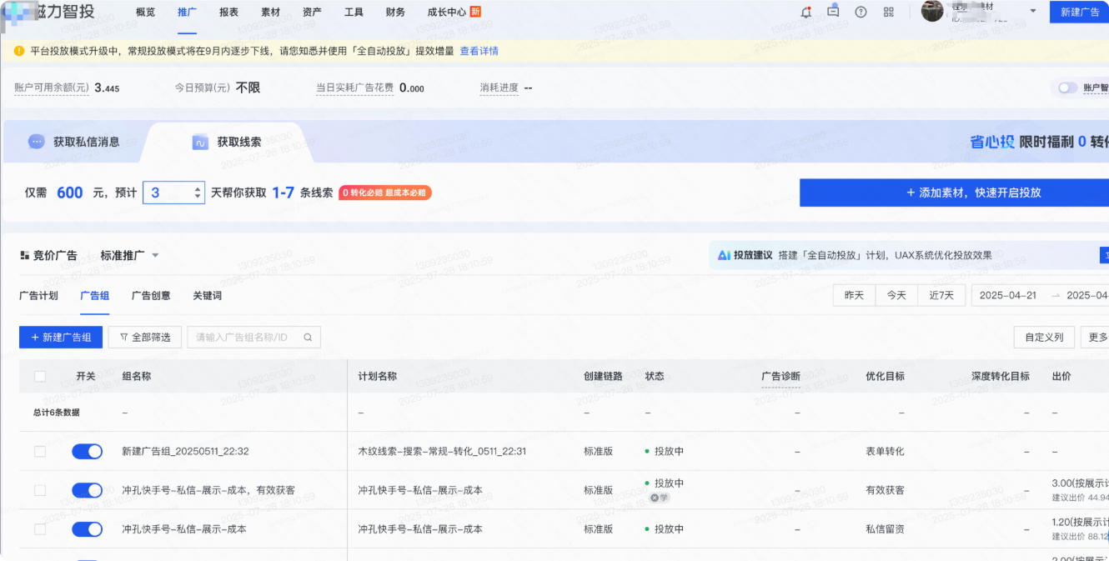The image size is (1109, 561).
Task: Click the 当日实耗广告花费 label
Action: click(x=354, y=88)
